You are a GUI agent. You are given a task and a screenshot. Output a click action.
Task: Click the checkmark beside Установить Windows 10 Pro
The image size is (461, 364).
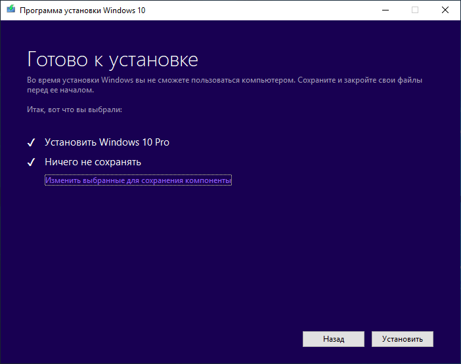click(x=31, y=142)
